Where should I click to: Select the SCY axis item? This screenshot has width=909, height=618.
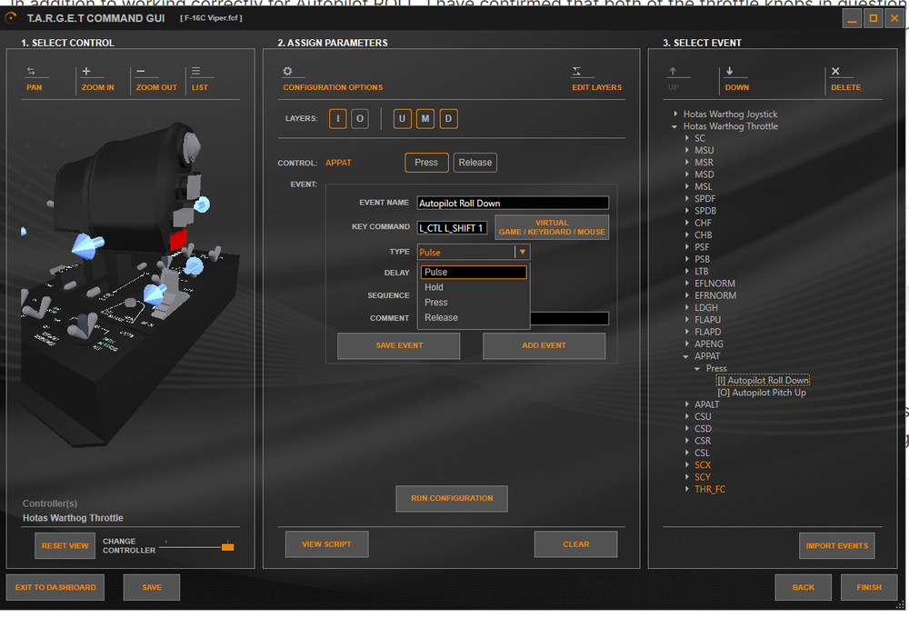tap(703, 478)
